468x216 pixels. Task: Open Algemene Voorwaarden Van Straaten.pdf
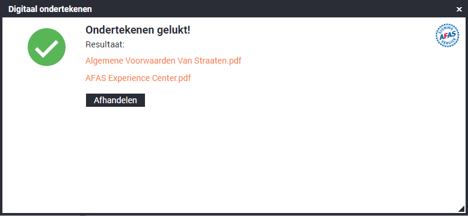point(163,61)
